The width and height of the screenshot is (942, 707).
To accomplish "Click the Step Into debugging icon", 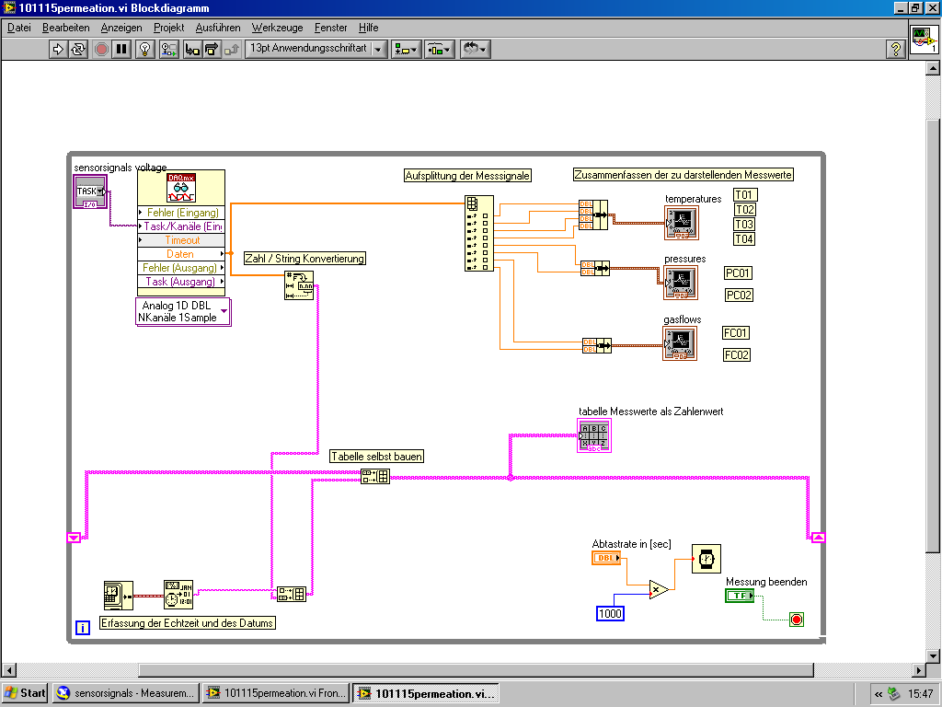I will (192, 49).
